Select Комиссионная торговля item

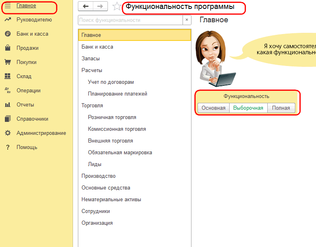click(x=134, y=129)
